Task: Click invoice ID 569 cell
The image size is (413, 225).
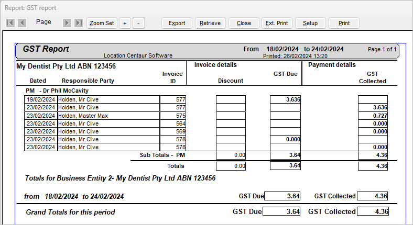Action: point(173,131)
